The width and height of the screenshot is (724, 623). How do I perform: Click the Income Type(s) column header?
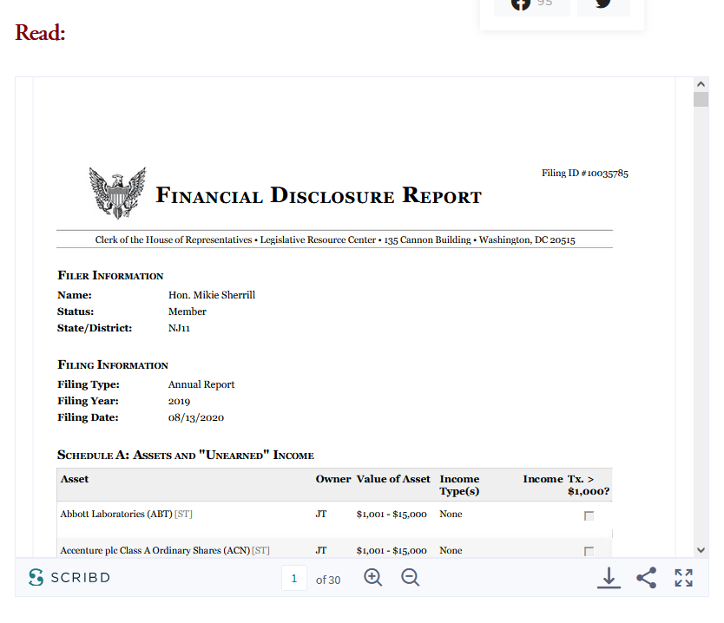(459, 485)
